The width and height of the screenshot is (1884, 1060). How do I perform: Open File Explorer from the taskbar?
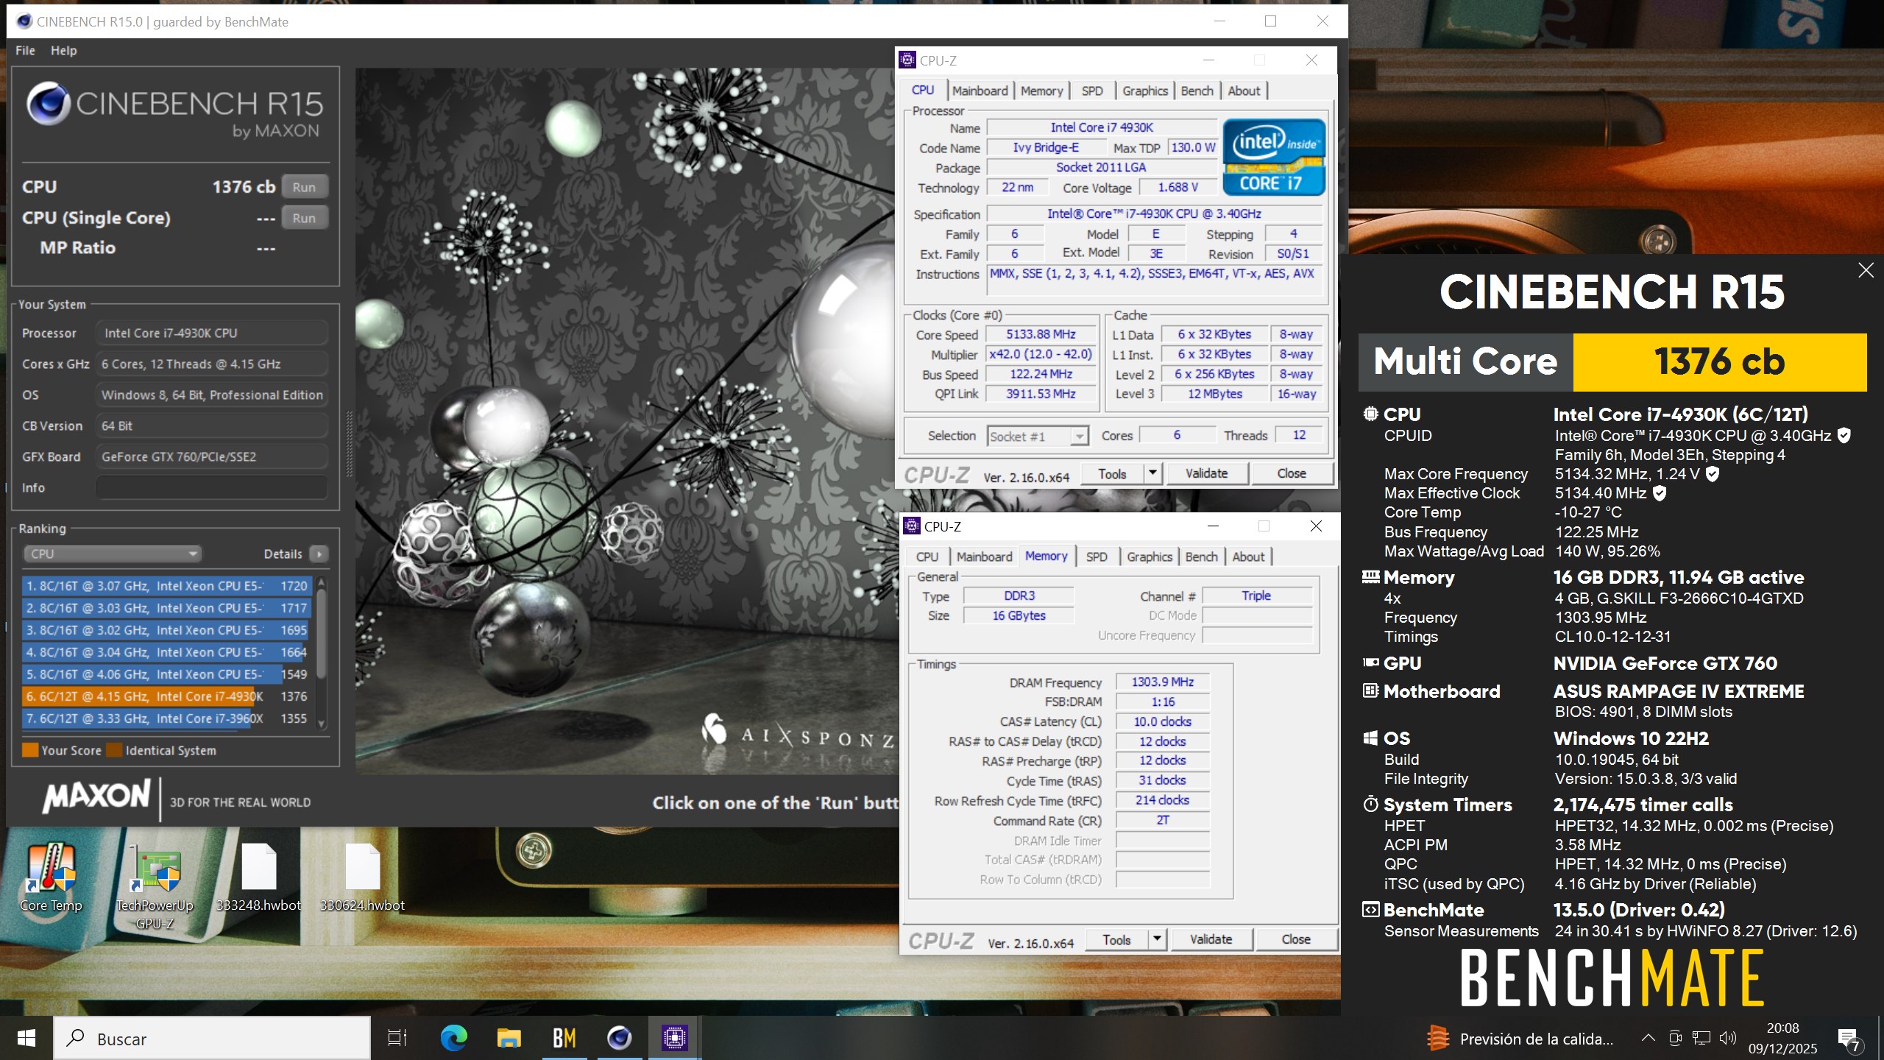509,1038
